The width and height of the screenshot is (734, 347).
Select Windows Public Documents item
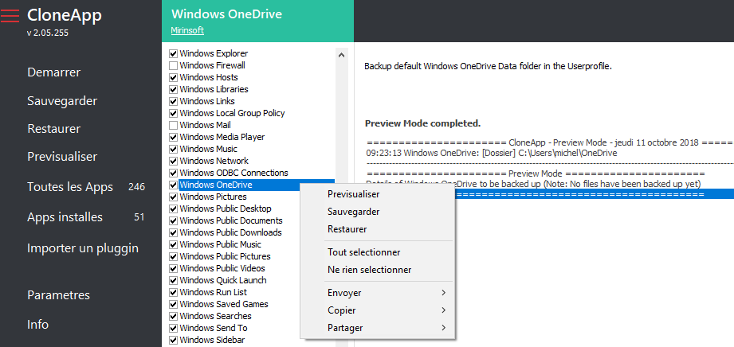231,220
